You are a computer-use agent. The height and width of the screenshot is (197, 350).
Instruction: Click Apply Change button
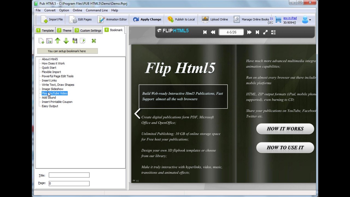[147, 19]
